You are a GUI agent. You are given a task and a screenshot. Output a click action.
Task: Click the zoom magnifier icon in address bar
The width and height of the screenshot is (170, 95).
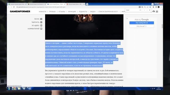145,7
